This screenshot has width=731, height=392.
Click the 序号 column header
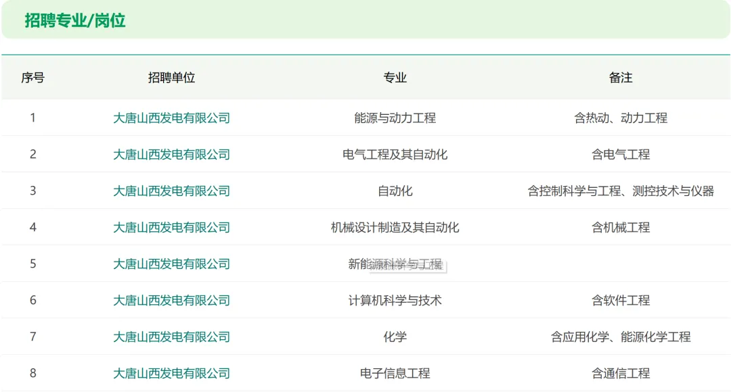(32, 77)
